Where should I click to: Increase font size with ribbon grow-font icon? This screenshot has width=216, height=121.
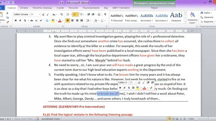click(x=43, y=14)
